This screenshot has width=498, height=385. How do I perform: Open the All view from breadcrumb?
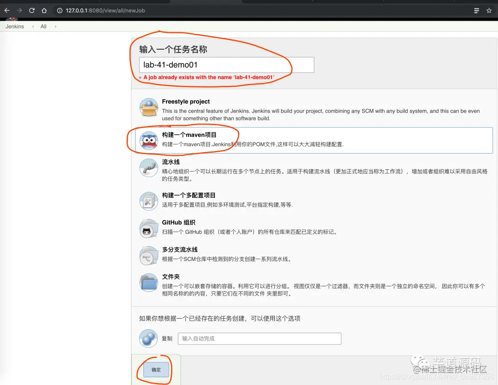pos(43,26)
